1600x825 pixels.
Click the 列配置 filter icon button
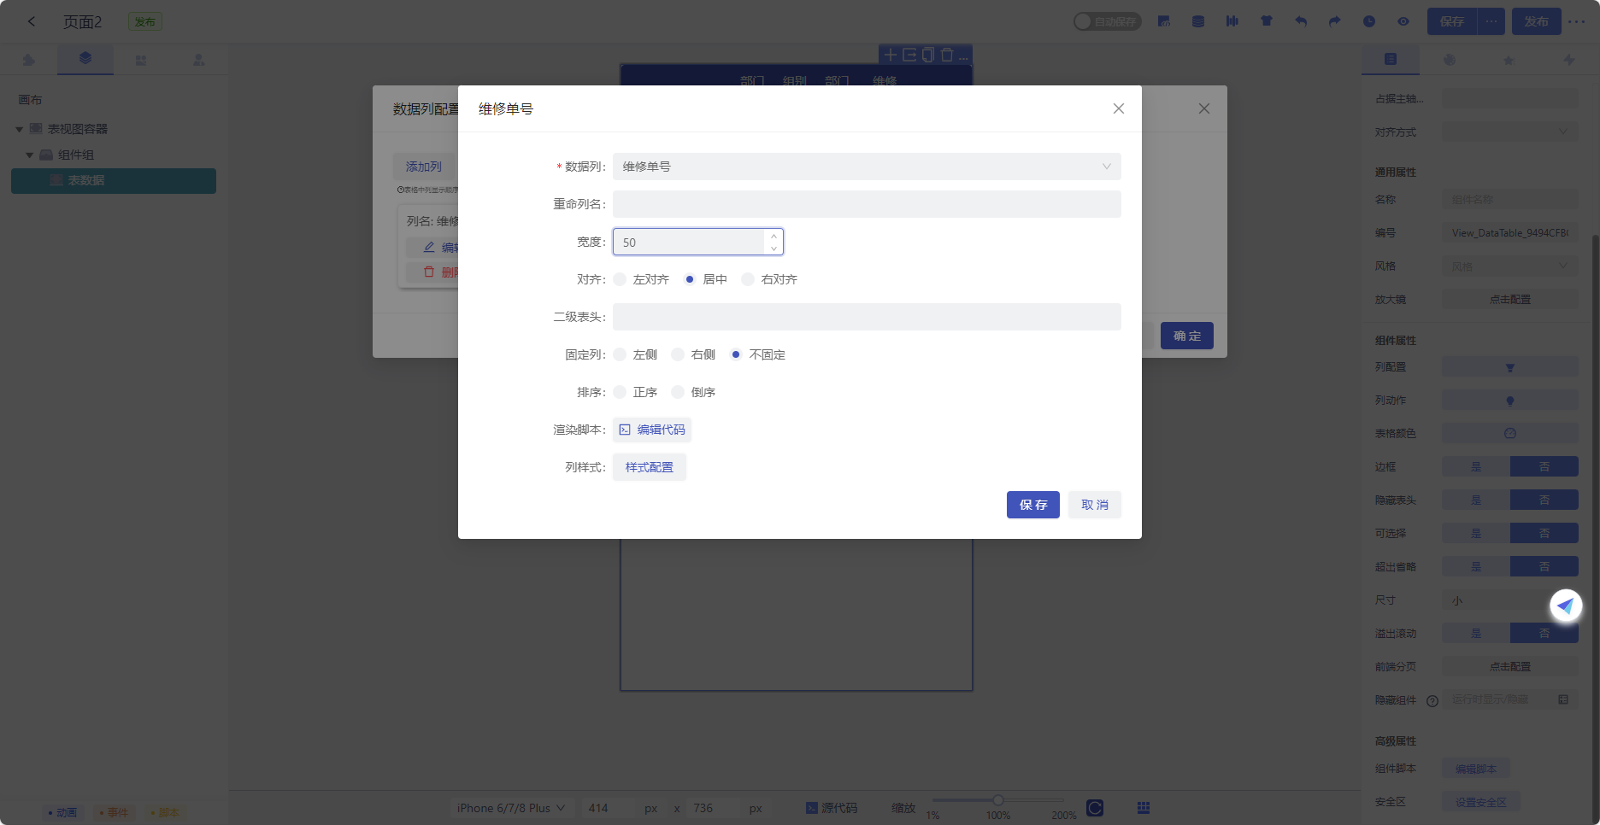pos(1510,367)
